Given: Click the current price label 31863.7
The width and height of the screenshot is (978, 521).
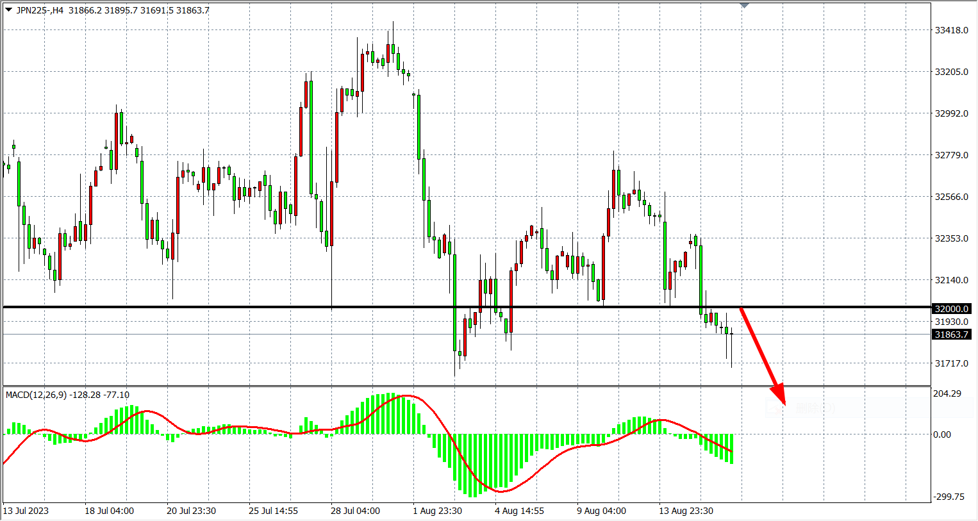Looking at the screenshot, I should click(x=951, y=335).
